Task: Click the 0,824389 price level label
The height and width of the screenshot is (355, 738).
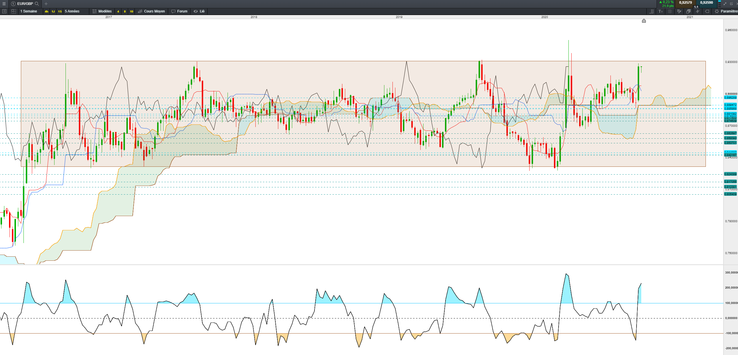Action: pos(730,174)
